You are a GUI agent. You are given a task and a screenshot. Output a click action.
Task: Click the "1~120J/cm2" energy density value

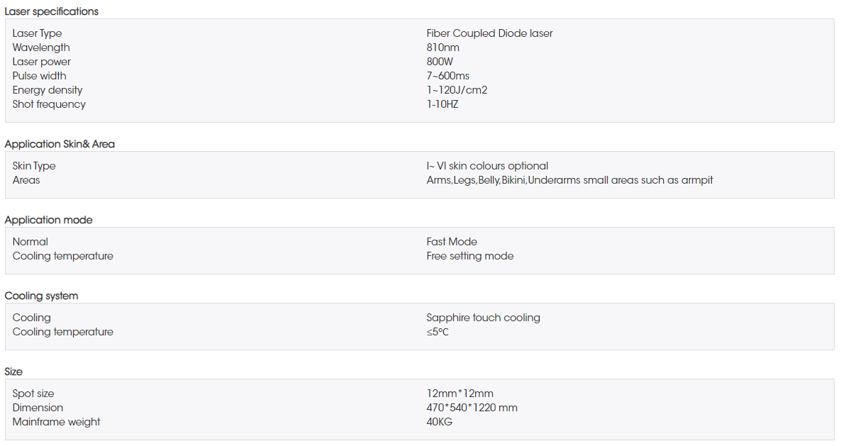tap(457, 90)
